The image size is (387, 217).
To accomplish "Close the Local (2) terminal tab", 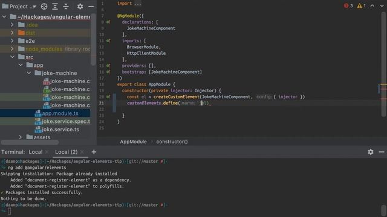I will (82, 152).
